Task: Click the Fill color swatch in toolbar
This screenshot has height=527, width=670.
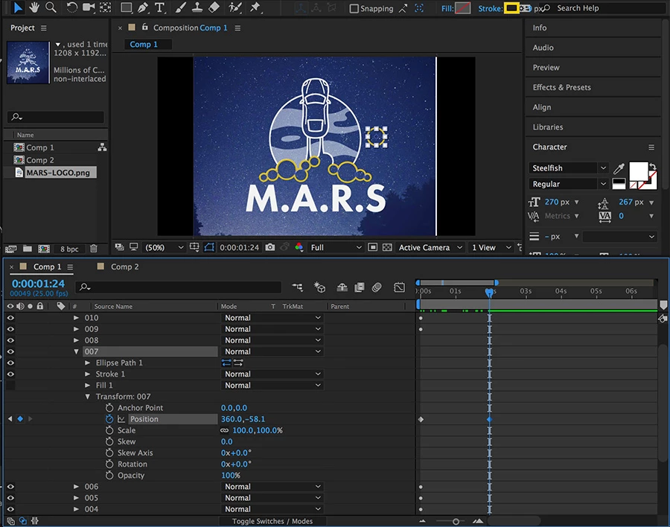Action: 463,8
